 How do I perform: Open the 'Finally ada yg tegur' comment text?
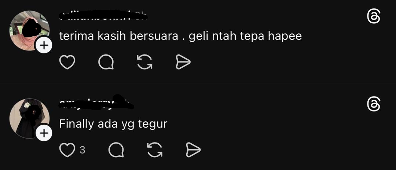(113, 124)
